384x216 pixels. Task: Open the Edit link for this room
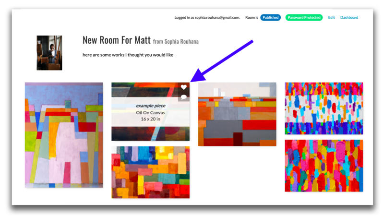tap(331, 18)
